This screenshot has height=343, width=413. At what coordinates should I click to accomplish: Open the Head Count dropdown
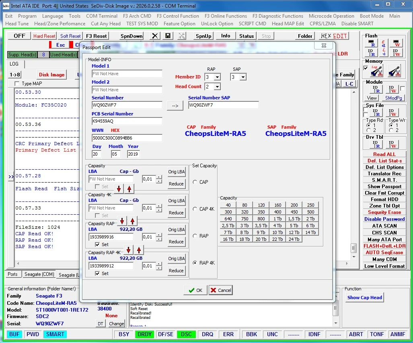tap(217, 87)
